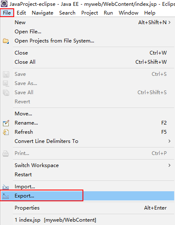The width and height of the screenshot is (175, 225).
Task: Open the Window menu
Action: [x=128, y=13]
